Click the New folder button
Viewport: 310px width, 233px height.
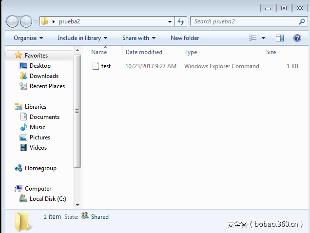tap(185, 38)
